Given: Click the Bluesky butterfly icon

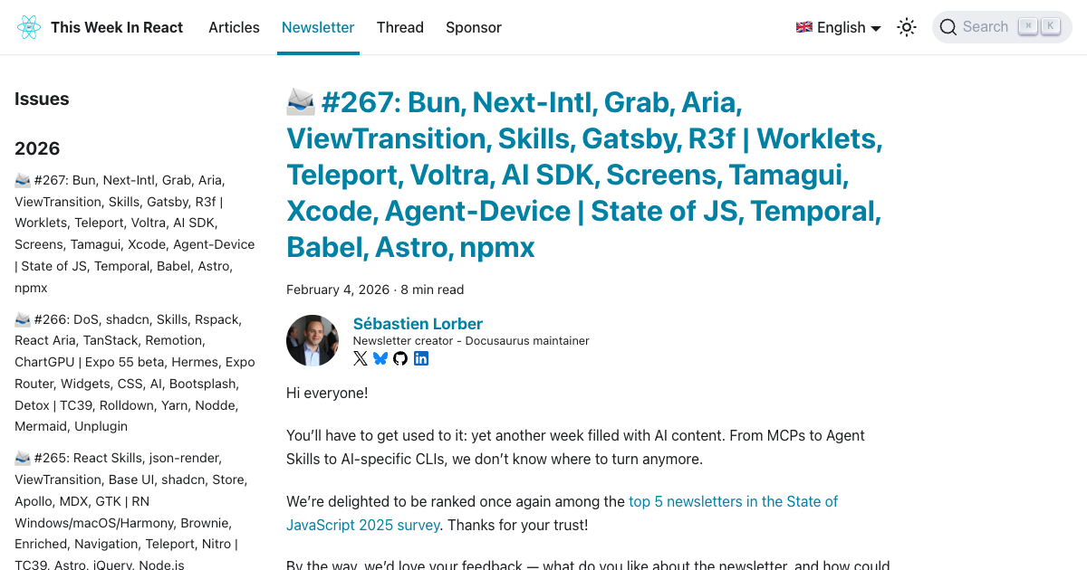Looking at the screenshot, I should [x=380, y=358].
